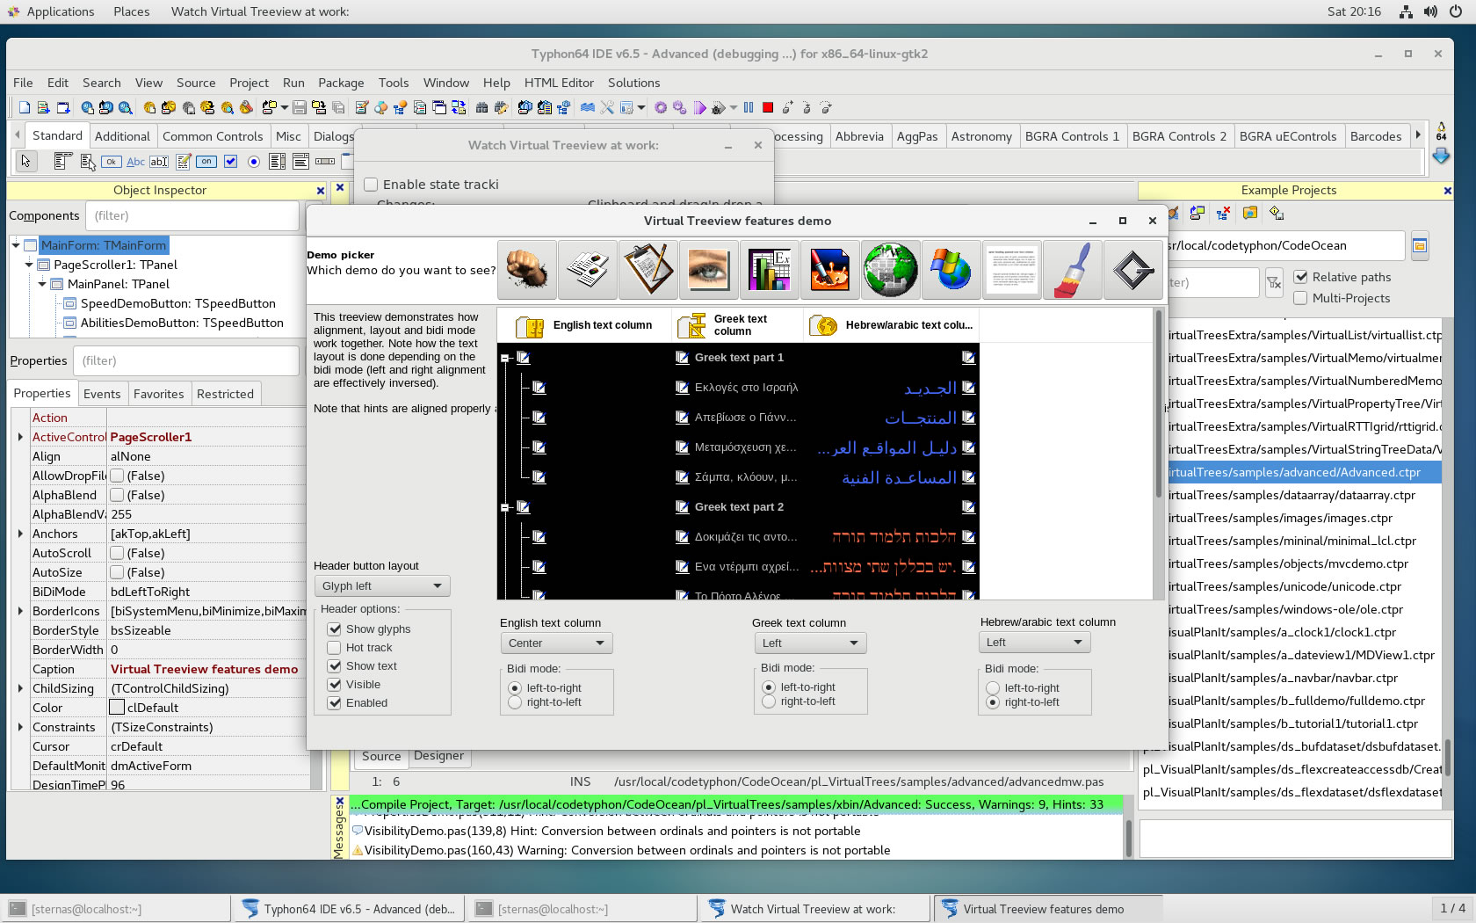1476x923 pixels.
Task: Pick the TButton Ok component in palette
Action: (111, 161)
